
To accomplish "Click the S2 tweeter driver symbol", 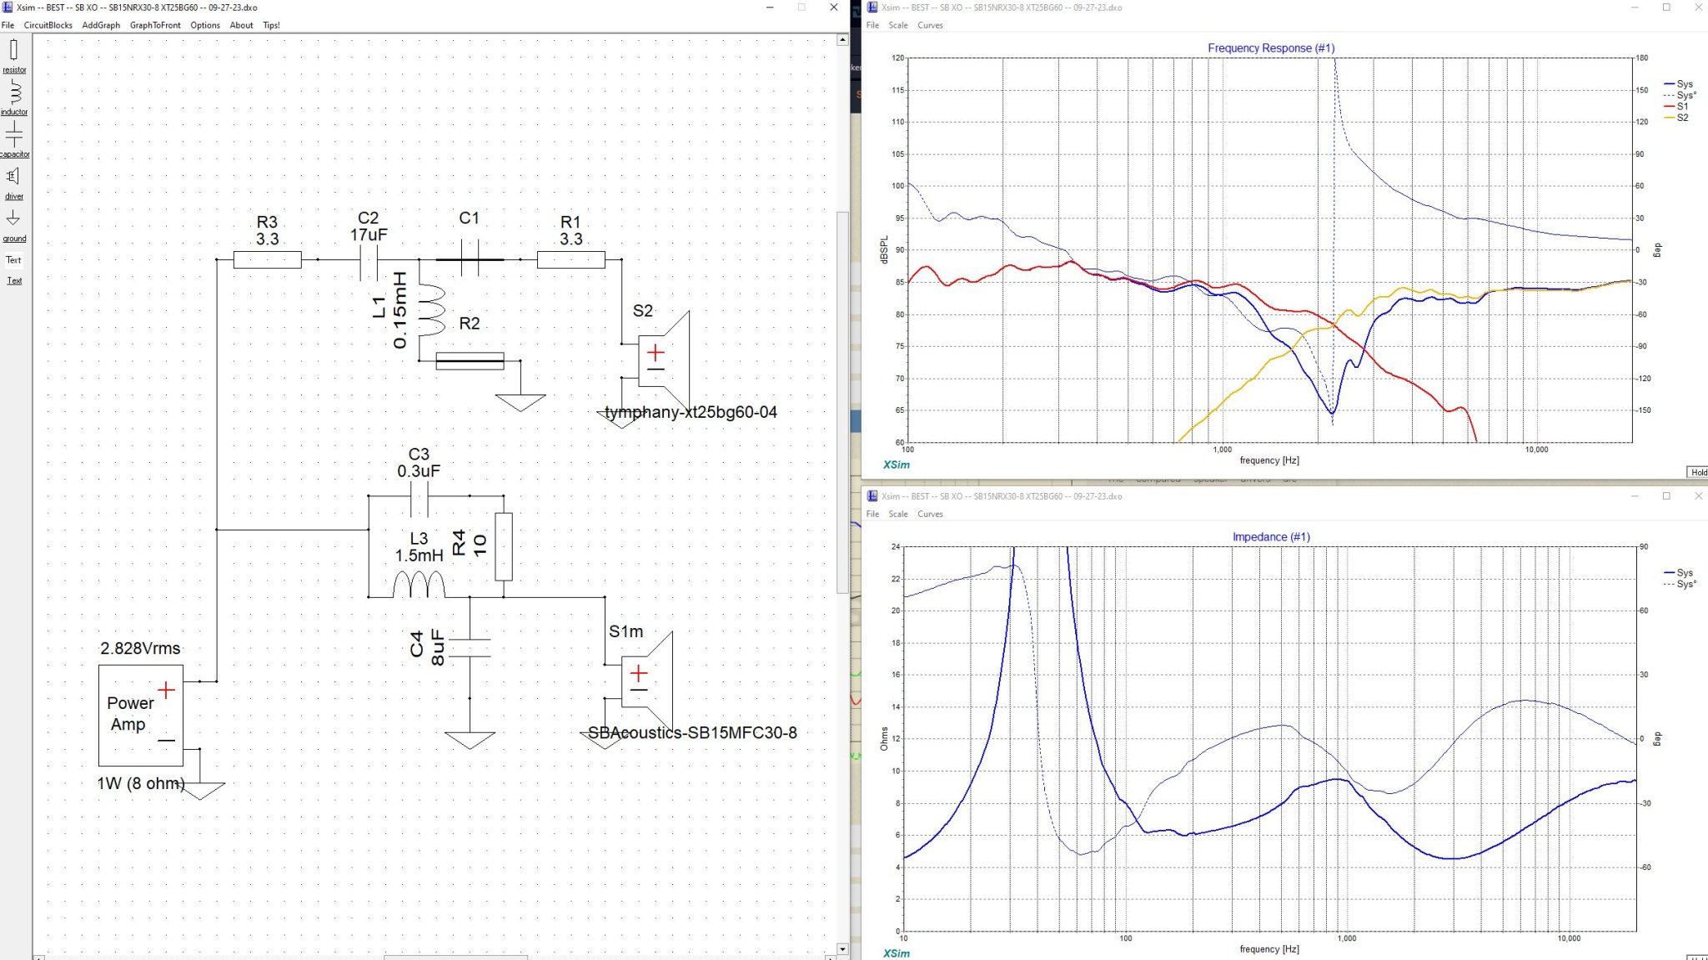I will tap(664, 360).
